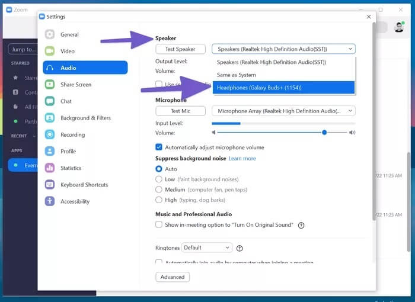Click microphone volume low speaker icon

click(x=213, y=132)
